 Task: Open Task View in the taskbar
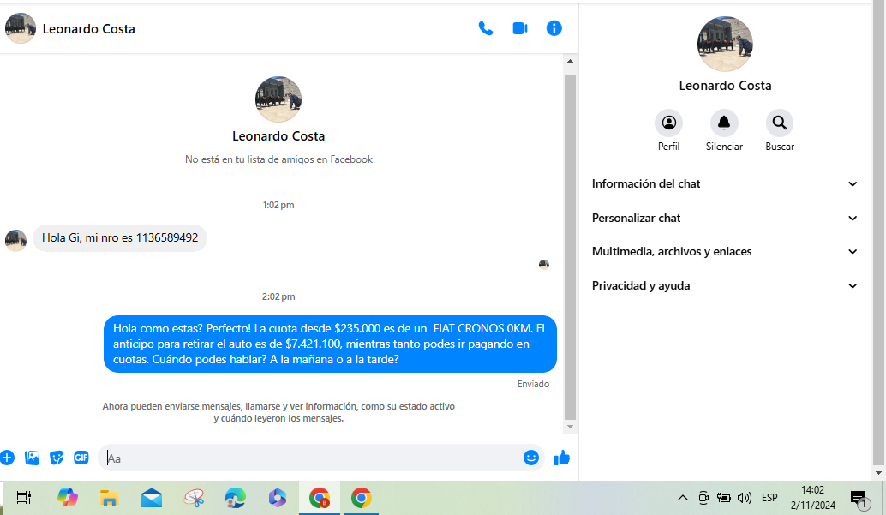point(24,498)
